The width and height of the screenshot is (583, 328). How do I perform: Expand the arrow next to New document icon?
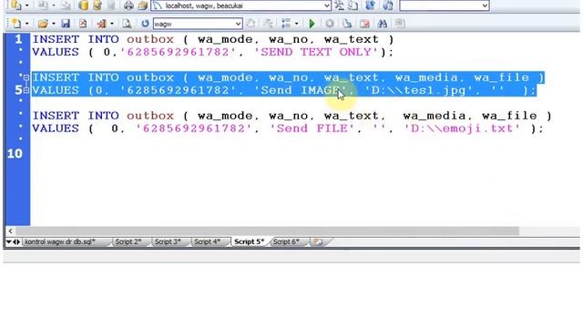(x=26, y=24)
